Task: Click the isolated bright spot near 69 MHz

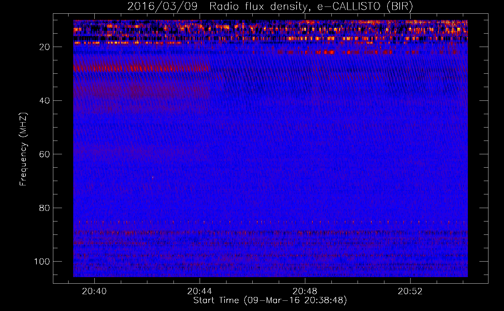Action: pyautogui.click(x=153, y=178)
